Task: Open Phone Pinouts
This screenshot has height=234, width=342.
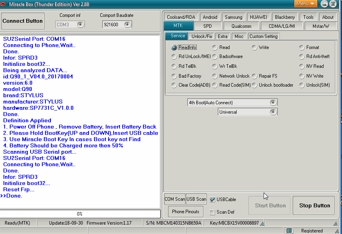Action: click(x=186, y=212)
